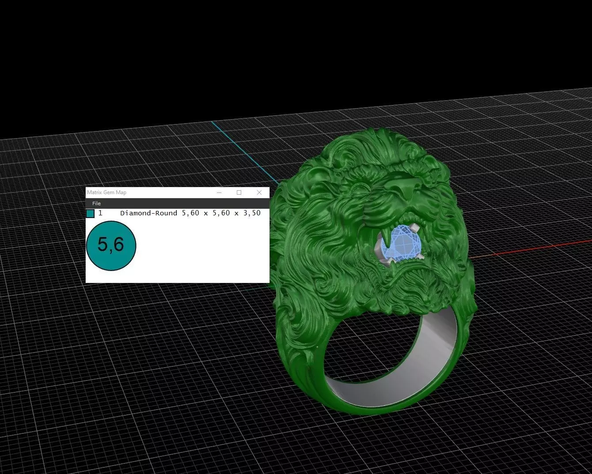Click the teal 5,6 gem circle preview
Screen dimensions: 592x474
(111, 245)
